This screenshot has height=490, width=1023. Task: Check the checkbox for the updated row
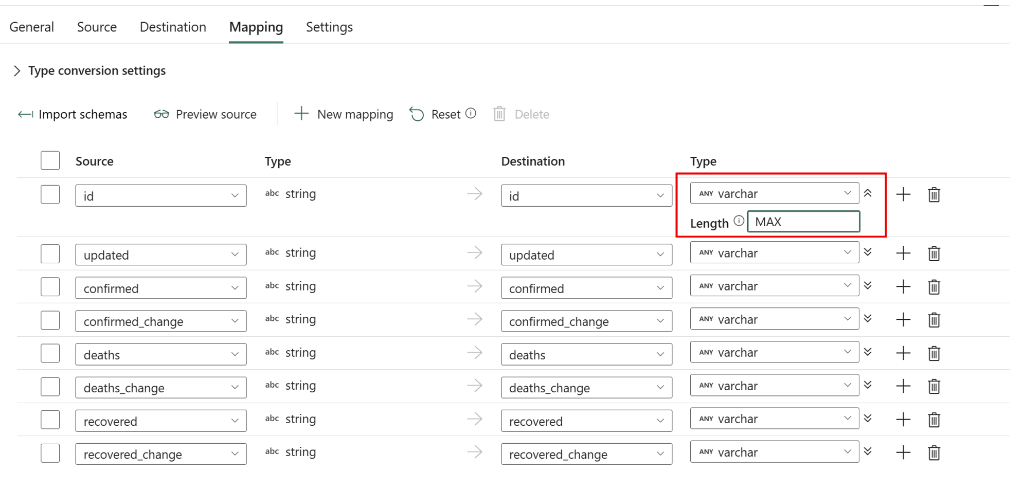(50, 253)
